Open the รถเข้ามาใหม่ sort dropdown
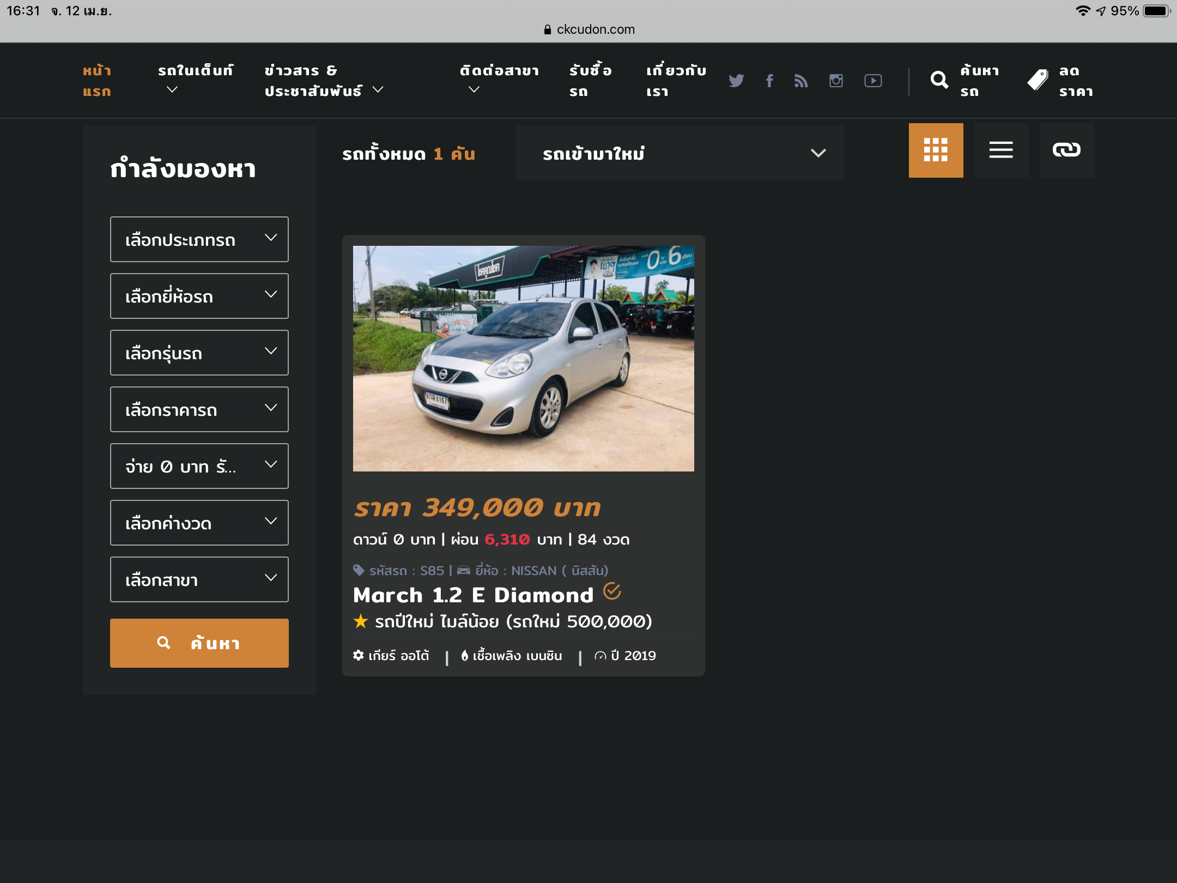1177x883 pixels. click(x=679, y=153)
